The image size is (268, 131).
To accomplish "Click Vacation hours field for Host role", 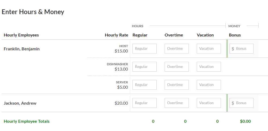I will [x=209, y=49].
